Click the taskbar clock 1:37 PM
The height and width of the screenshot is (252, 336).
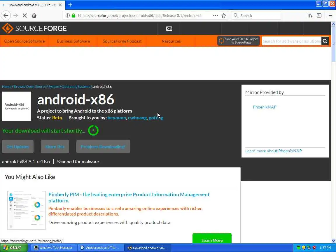click(x=325, y=248)
